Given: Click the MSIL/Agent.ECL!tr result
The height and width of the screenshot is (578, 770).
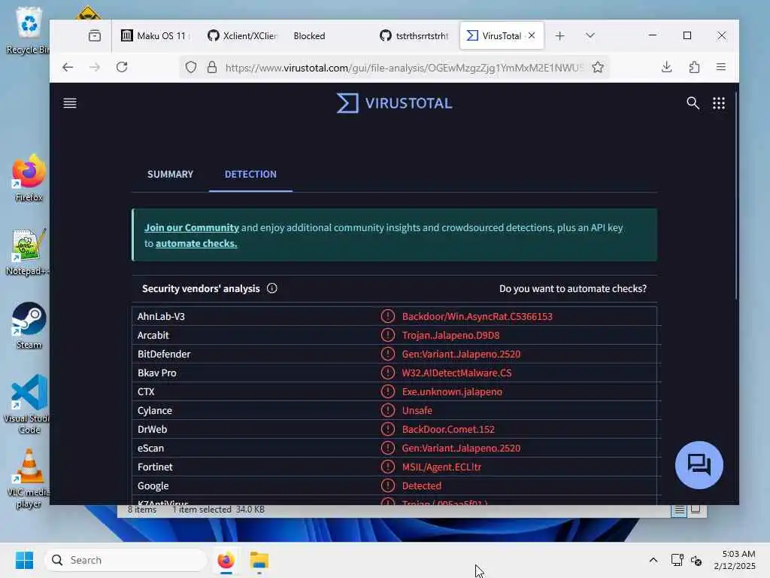Looking at the screenshot, I should (x=441, y=467).
